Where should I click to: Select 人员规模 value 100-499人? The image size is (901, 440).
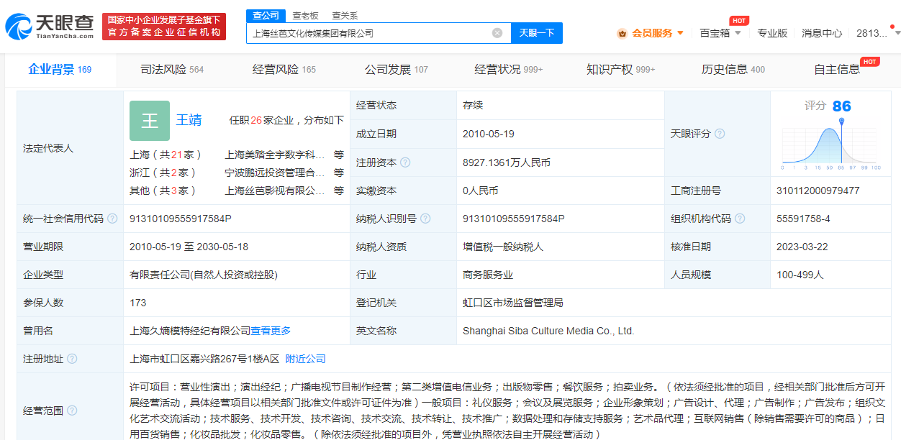pos(800,275)
